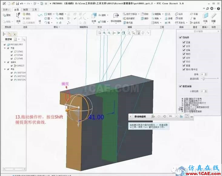Image resolution: width=222 pixels, height=176 pixels.
Task: Toggle the DTM3 visibility checkbox
Action: 12,52
